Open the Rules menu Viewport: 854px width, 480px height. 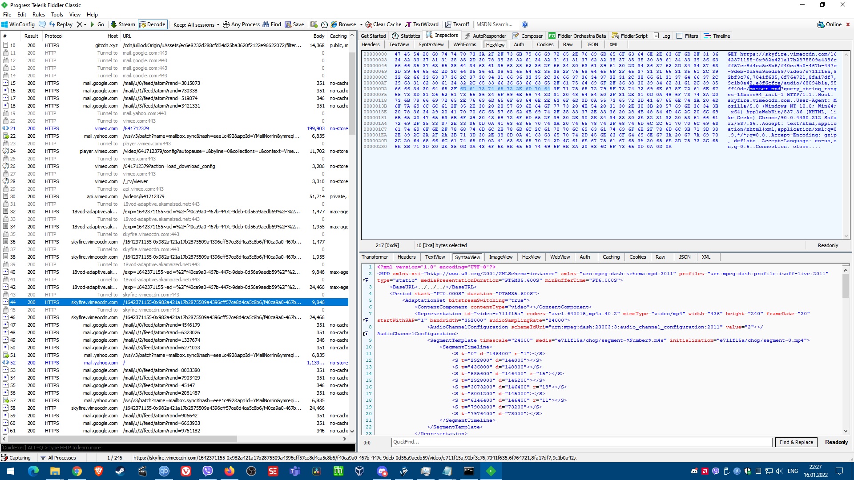pyautogui.click(x=39, y=15)
